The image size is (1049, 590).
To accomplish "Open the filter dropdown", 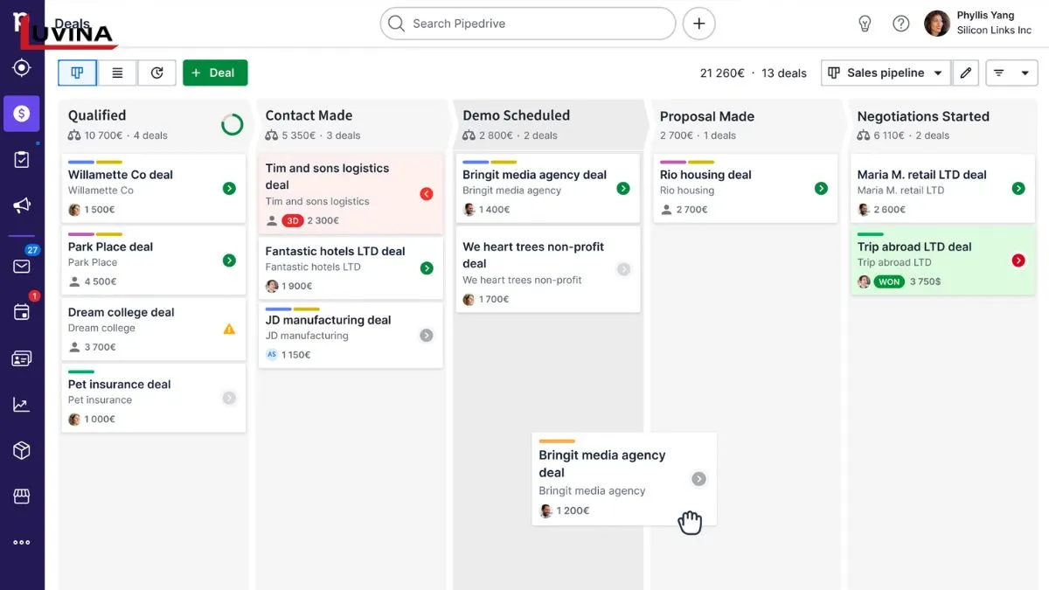I will coord(1011,73).
